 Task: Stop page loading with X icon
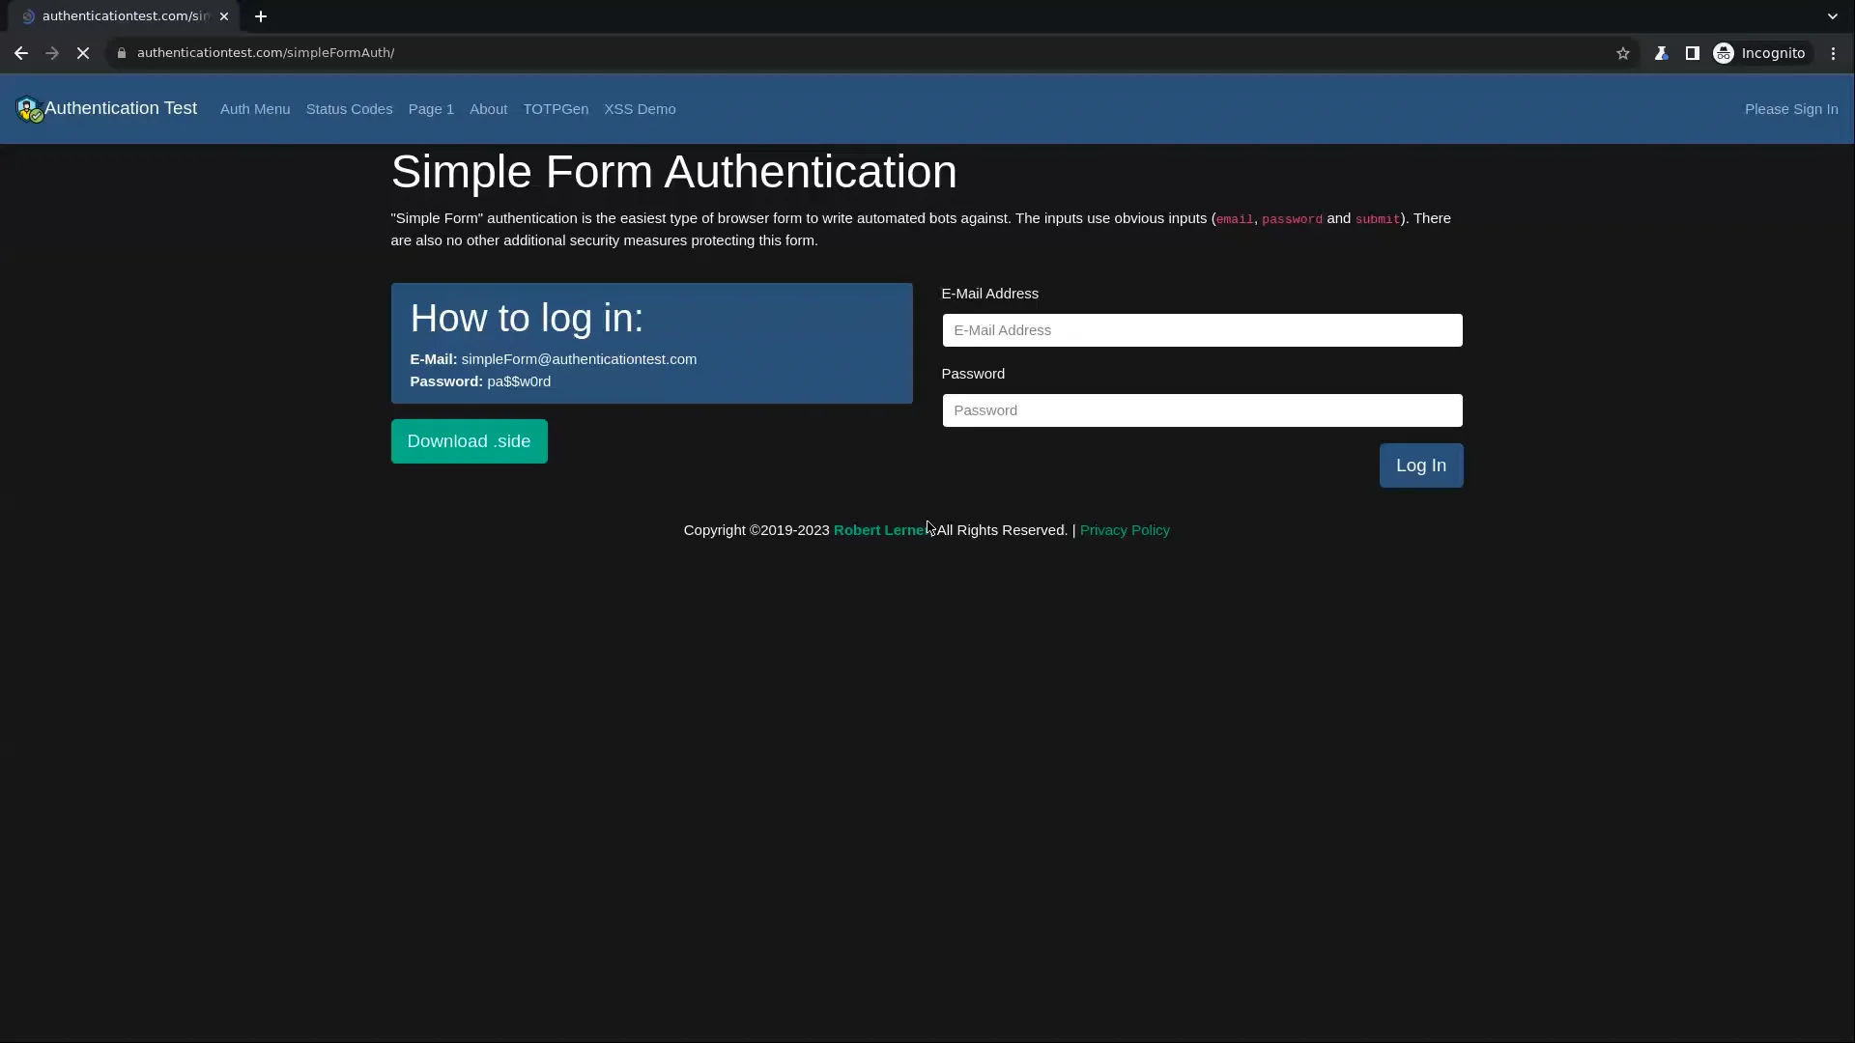(83, 53)
